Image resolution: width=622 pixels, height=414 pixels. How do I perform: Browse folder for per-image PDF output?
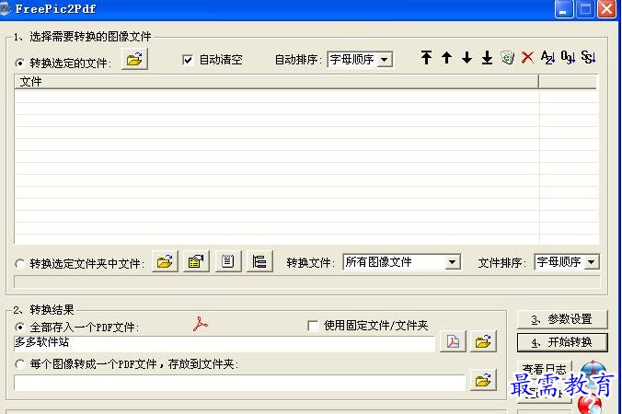point(483,380)
